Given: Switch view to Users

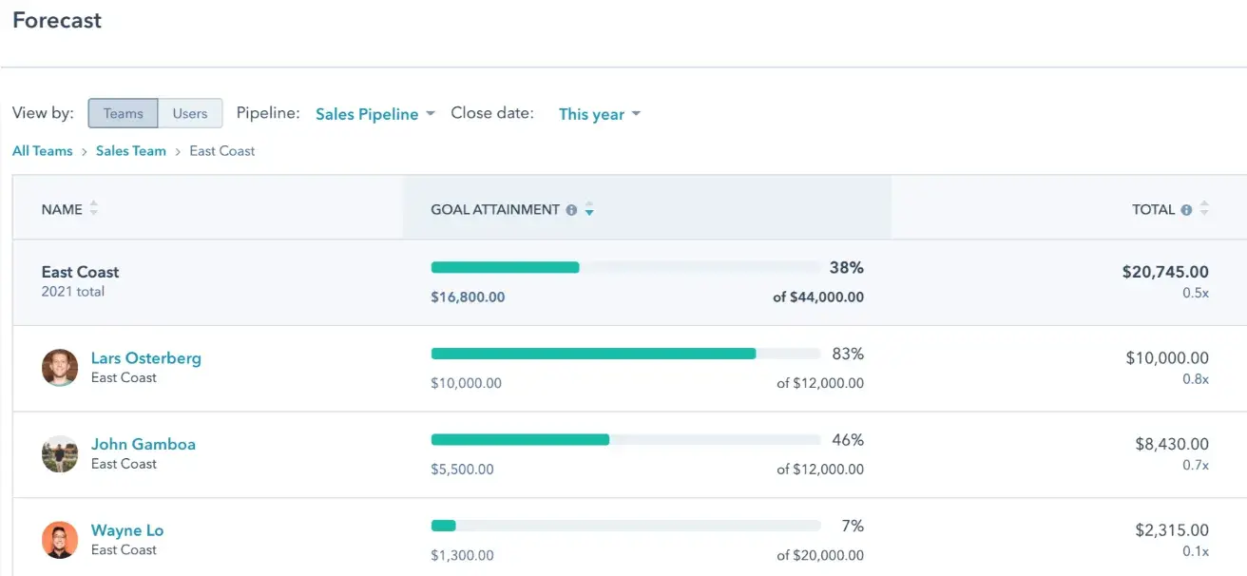Looking at the screenshot, I should click(x=190, y=113).
